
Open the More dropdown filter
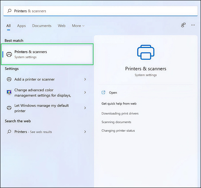pos(78,26)
